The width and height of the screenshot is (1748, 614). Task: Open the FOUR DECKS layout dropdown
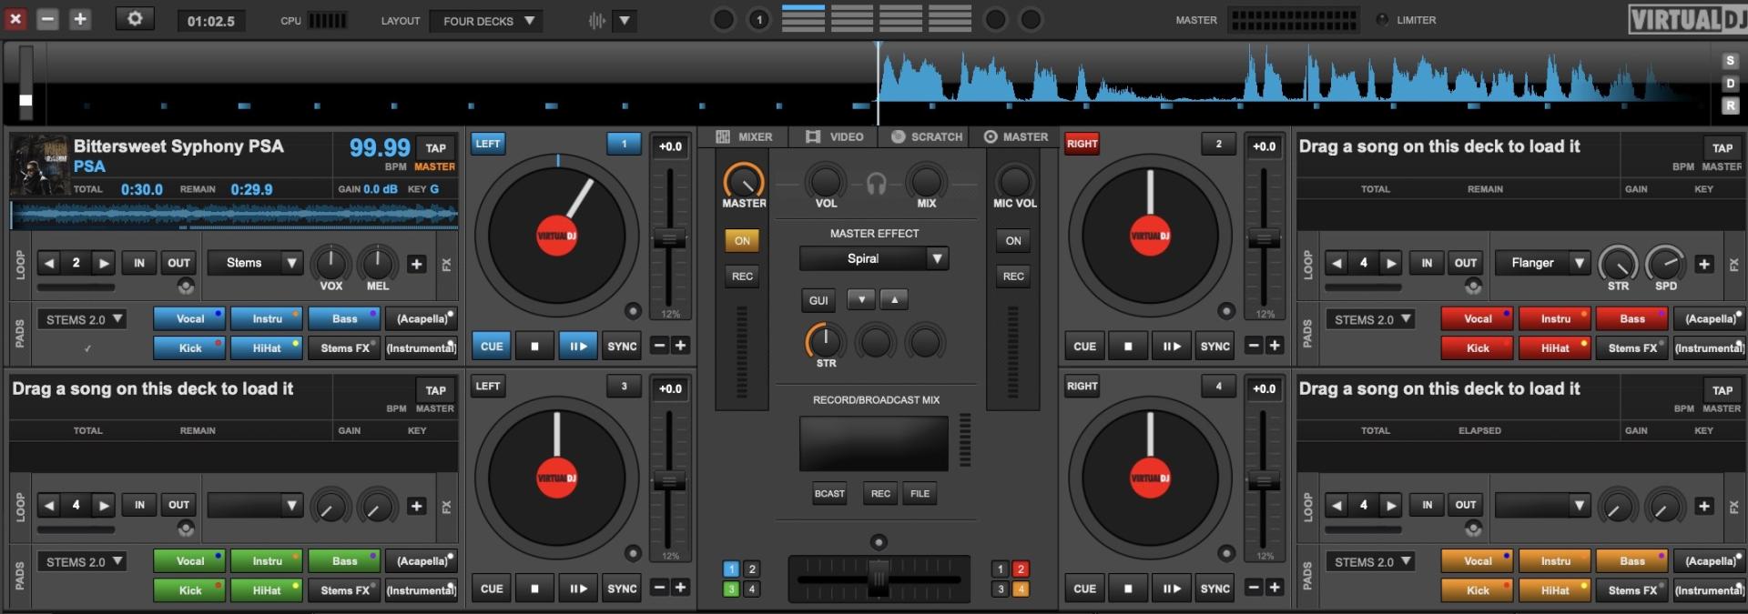click(487, 20)
